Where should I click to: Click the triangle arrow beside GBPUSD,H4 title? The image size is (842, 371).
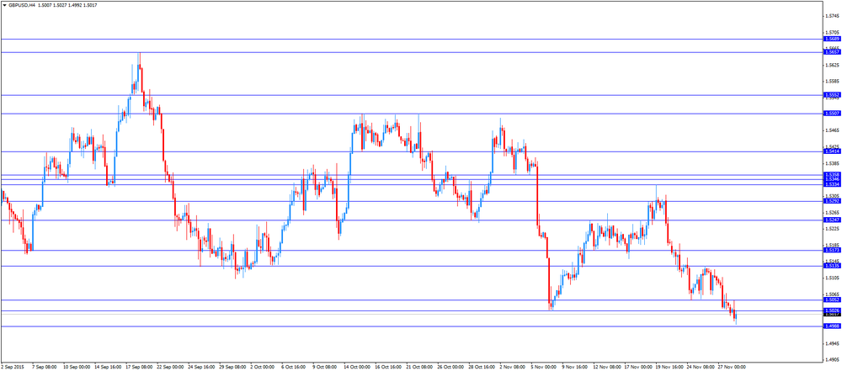pos(4,4)
